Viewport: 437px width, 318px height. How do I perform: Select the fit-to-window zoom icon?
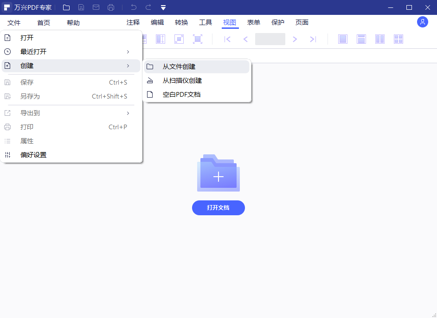[x=197, y=39]
